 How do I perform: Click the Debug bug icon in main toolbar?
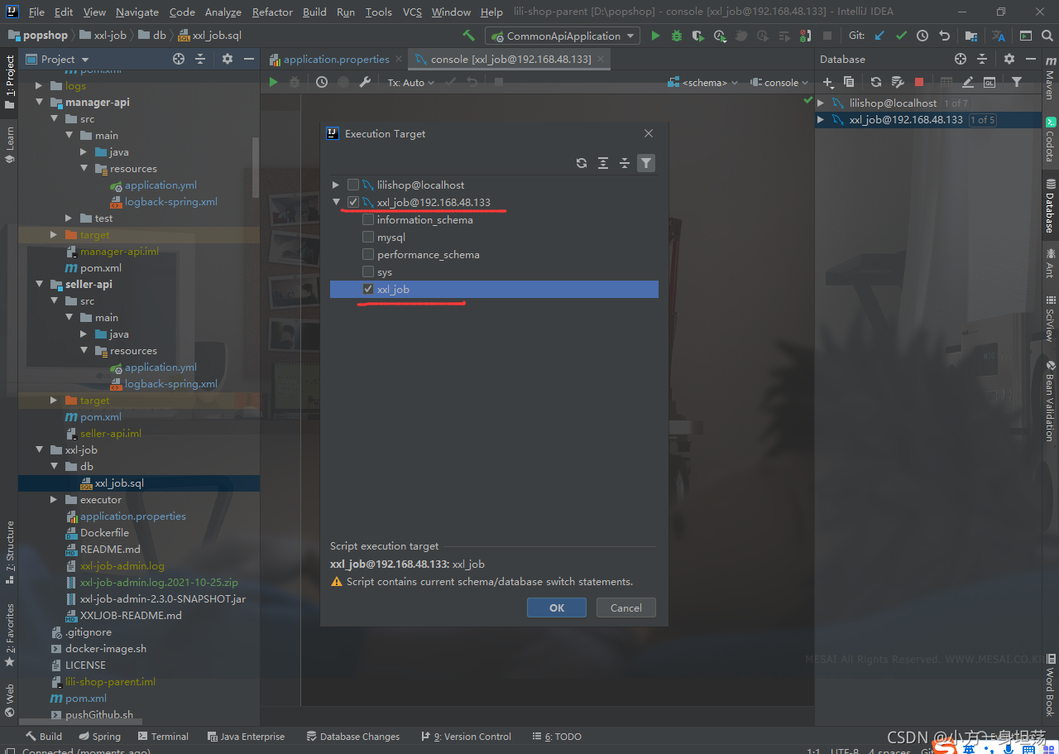click(x=677, y=36)
